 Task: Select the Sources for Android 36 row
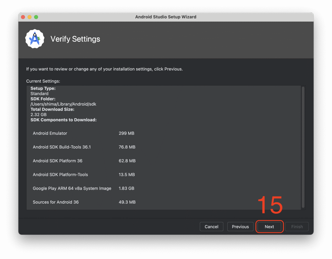(x=56, y=202)
